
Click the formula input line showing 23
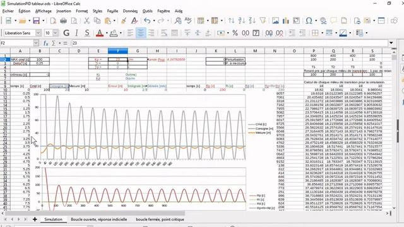click(x=229, y=44)
